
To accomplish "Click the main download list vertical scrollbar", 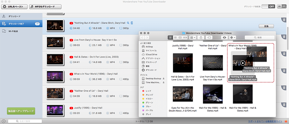I will pos(288,38).
